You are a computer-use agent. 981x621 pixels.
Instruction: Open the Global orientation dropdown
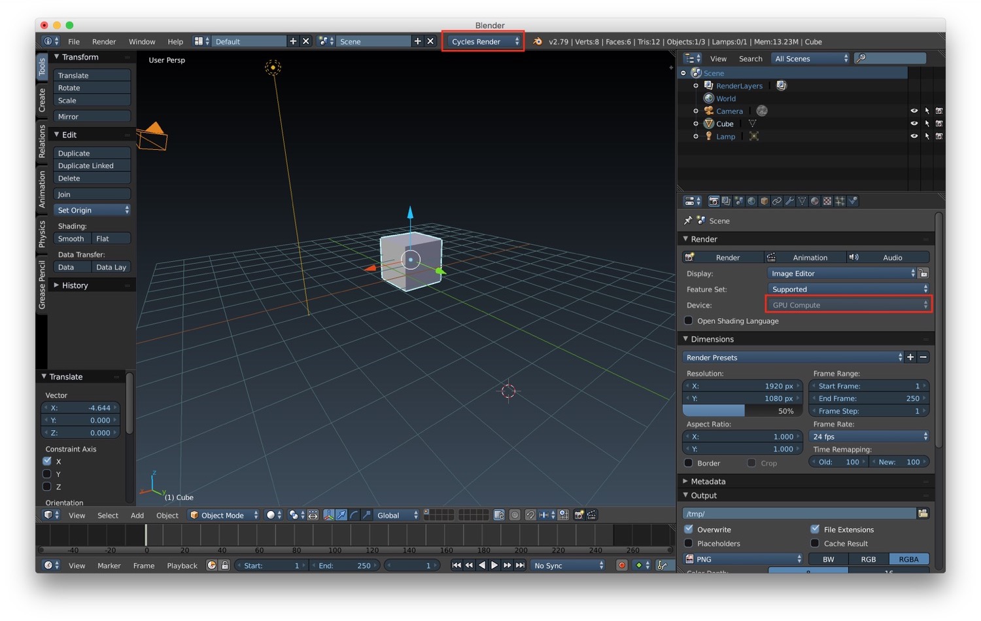point(396,515)
